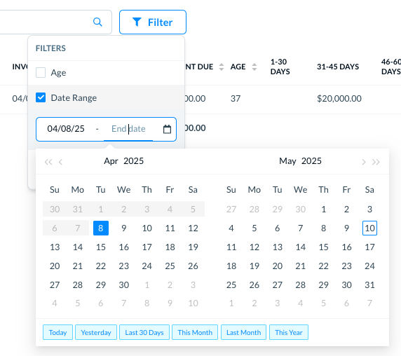Go to previous month arrow
This screenshot has height=356, width=401.
60,162
